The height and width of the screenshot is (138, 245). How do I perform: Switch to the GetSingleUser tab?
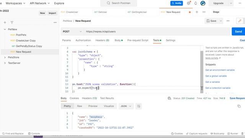coord(137,12)
